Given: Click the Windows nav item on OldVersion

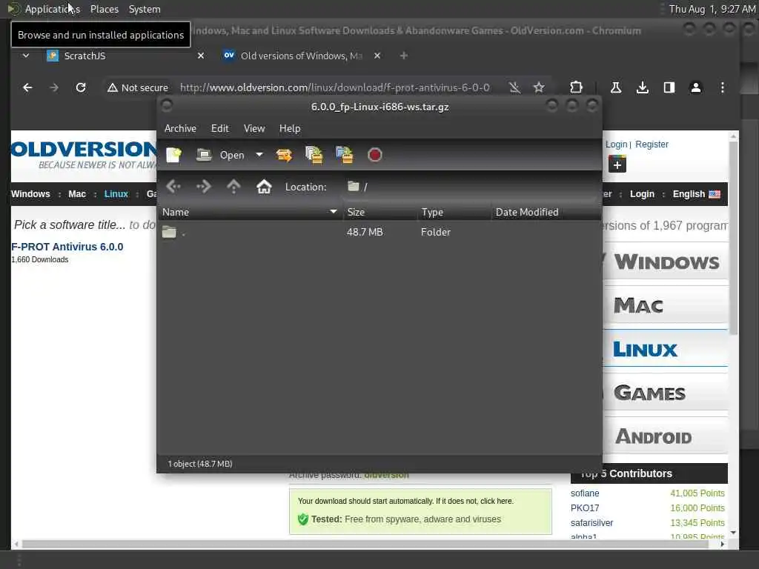Looking at the screenshot, I should click(x=30, y=194).
